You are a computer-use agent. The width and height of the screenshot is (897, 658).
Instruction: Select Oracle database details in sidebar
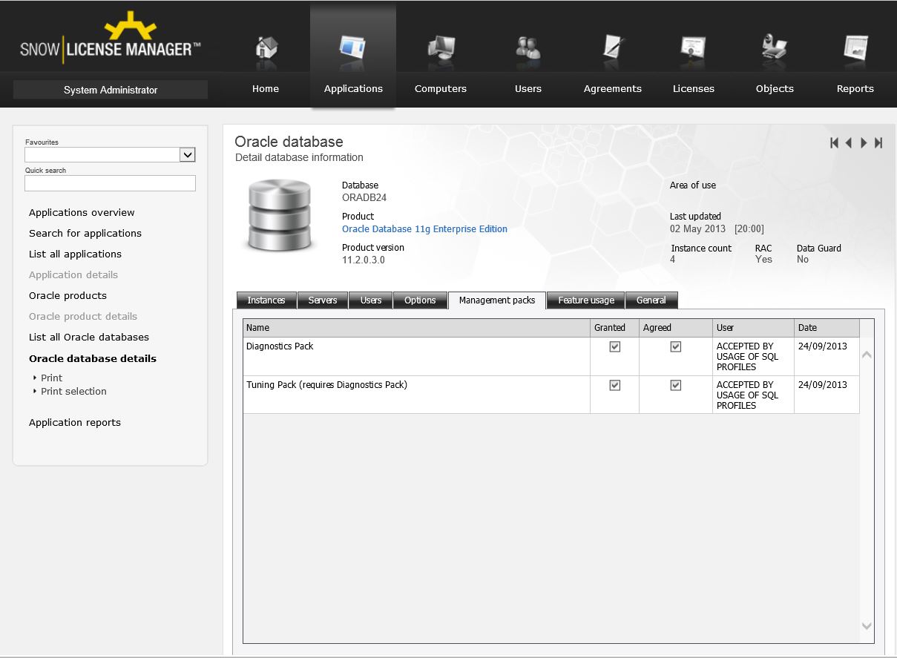(93, 358)
